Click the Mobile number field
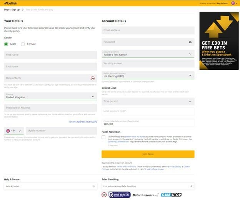 click(62, 131)
